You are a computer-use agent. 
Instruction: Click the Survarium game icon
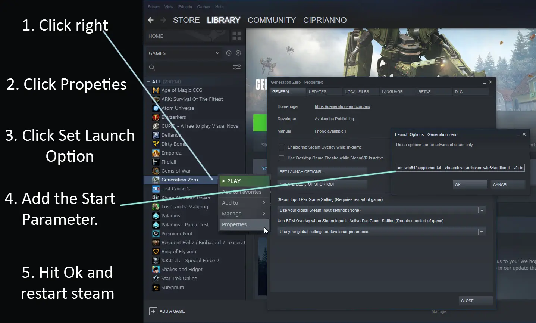[156, 288]
